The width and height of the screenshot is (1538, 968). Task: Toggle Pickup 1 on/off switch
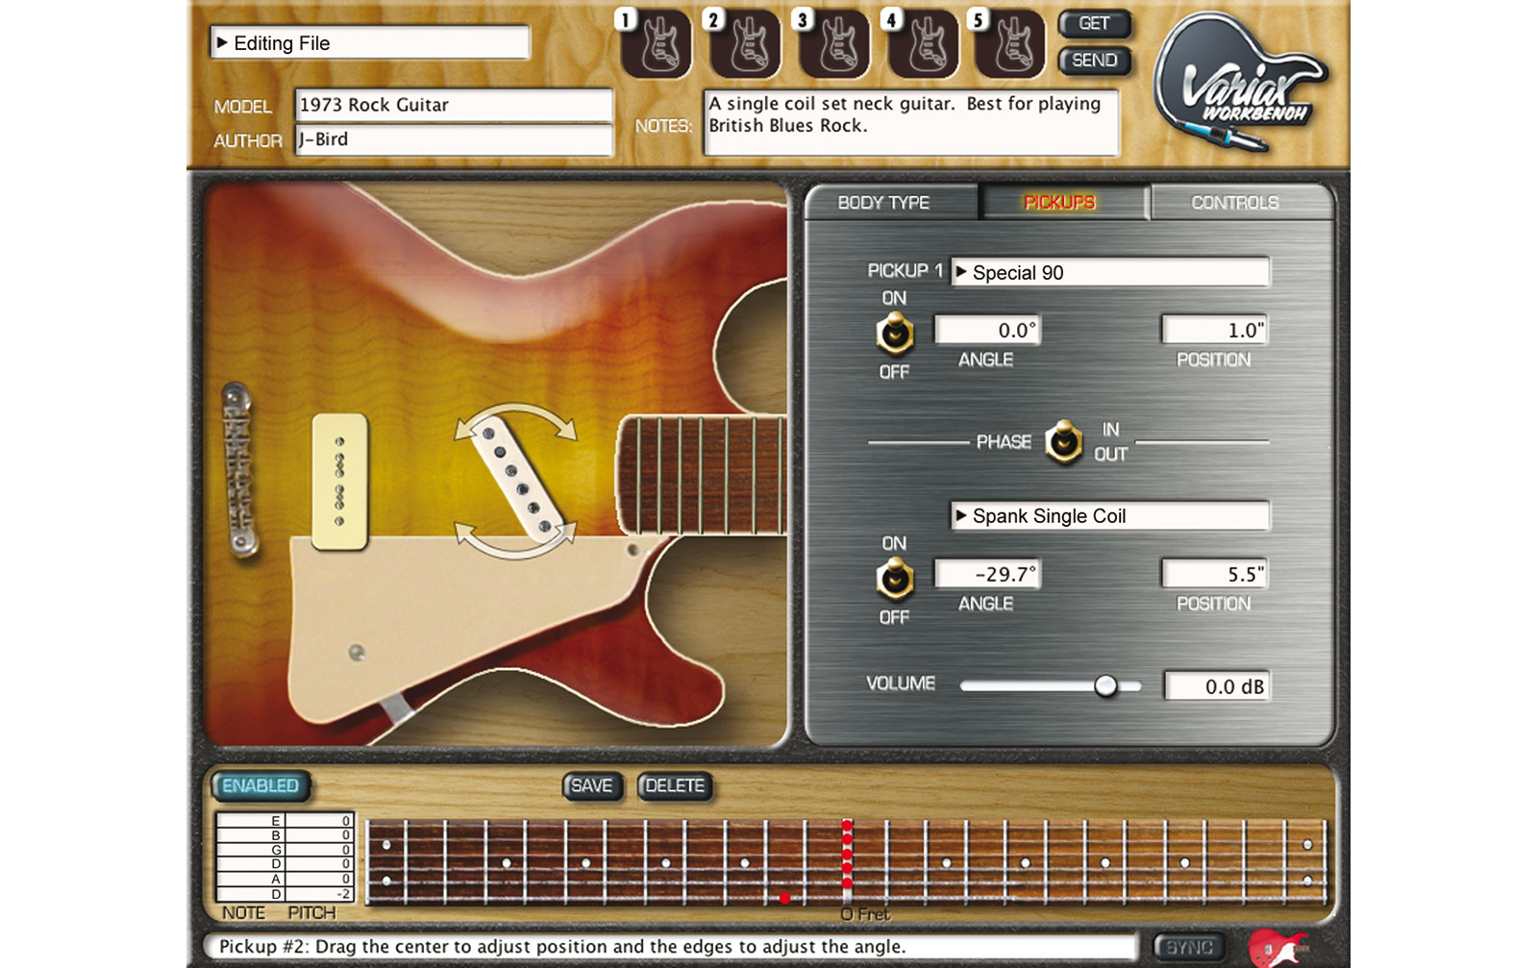click(x=895, y=335)
